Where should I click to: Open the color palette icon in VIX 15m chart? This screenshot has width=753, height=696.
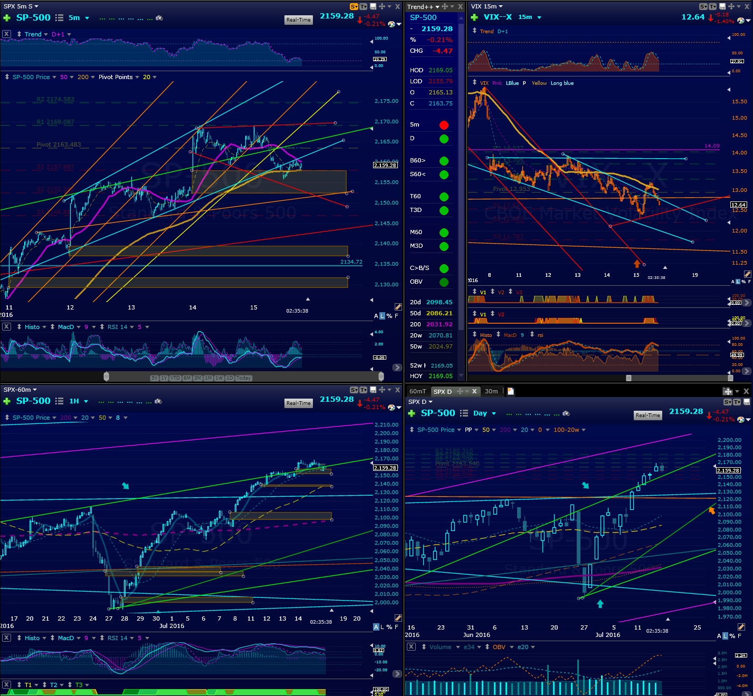pos(741,21)
